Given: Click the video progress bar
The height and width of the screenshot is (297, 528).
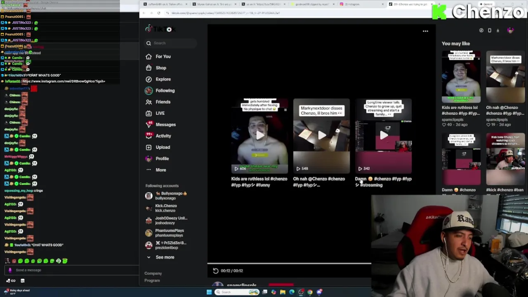Looking at the screenshot, I should tap(289, 263).
